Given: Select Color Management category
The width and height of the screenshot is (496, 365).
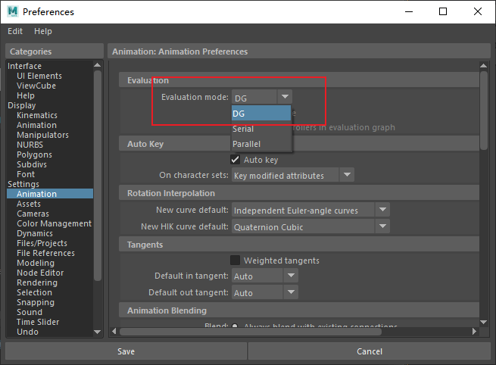Looking at the screenshot, I should (x=54, y=223).
